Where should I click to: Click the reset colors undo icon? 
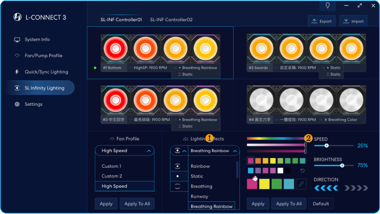click(302, 171)
